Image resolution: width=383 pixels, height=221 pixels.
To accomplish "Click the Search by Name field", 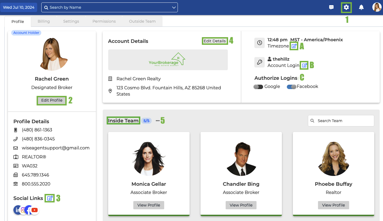I will point(110,7).
